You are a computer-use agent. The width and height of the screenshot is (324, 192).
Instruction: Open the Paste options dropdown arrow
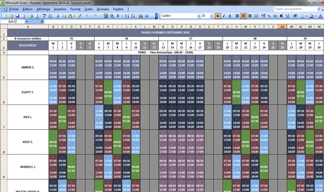click(74, 16)
